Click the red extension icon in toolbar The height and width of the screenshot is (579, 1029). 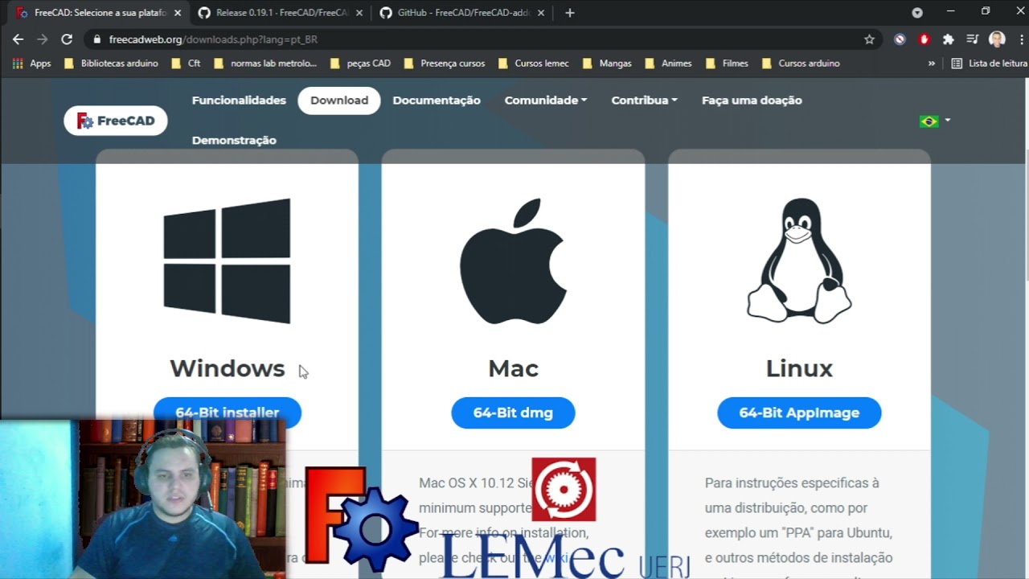[x=924, y=39]
